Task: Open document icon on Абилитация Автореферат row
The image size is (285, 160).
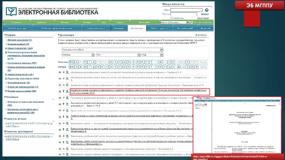Action: [x=67, y=79]
